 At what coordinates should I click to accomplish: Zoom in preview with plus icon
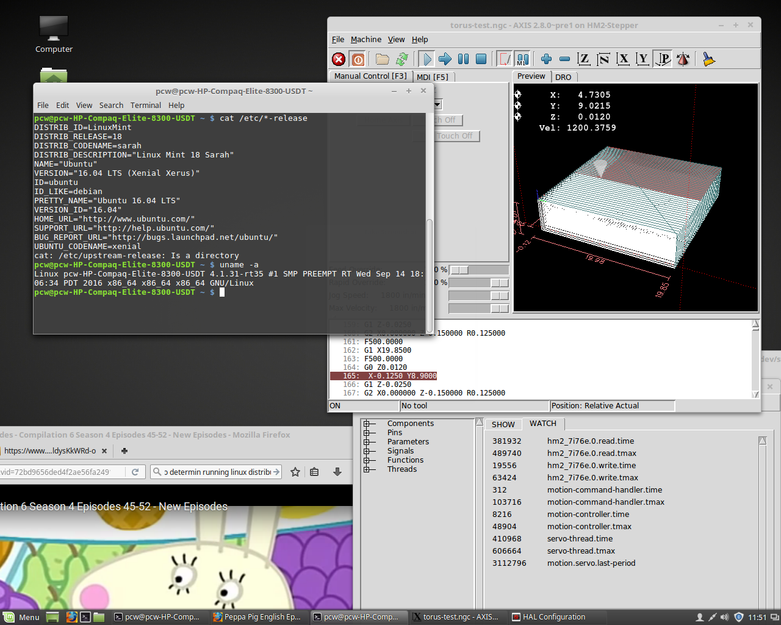(547, 59)
